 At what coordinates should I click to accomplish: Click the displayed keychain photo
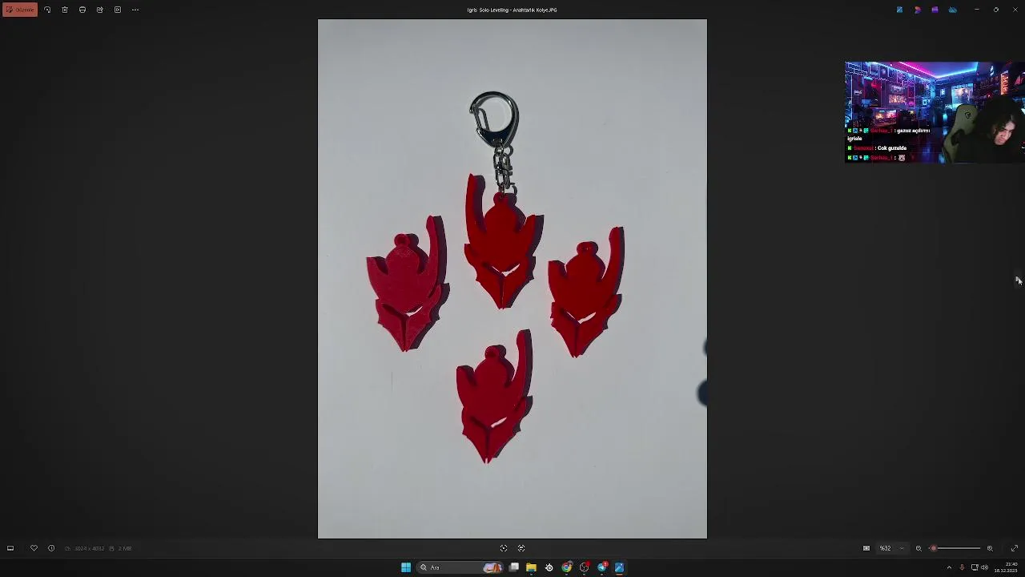pyautogui.click(x=512, y=279)
